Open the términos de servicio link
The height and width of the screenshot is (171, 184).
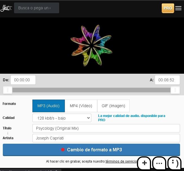click(121, 161)
